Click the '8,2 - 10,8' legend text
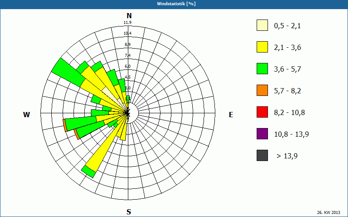 tap(289, 112)
